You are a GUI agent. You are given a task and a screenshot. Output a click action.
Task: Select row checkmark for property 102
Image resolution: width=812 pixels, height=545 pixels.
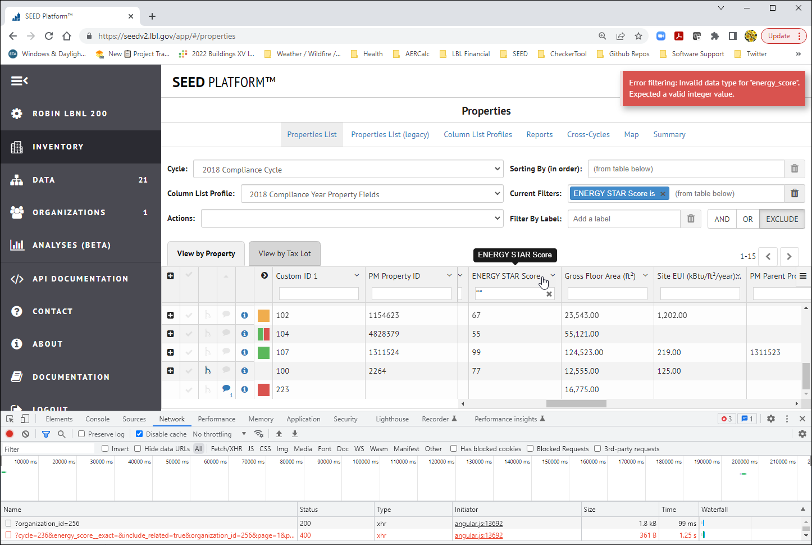[x=189, y=315]
